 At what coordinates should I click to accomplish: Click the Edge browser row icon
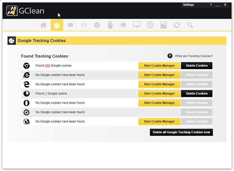(x=26, y=84)
